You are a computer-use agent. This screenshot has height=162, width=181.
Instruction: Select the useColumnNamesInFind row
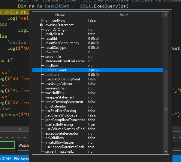click(x=98, y=129)
